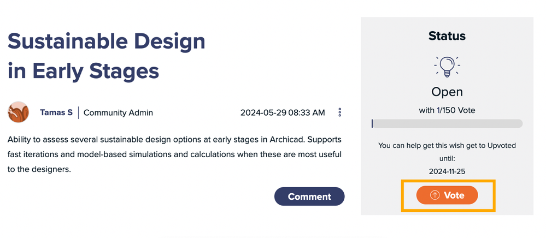Select the "Open" status text
The width and height of the screenshot is (546, 238).
[447, 92]
